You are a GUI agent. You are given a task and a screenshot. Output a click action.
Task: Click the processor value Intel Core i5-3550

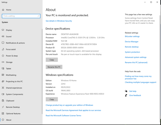tap(83, 37)
